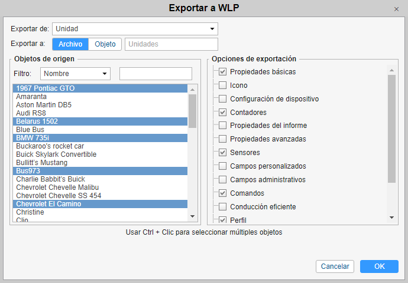Check Configuración de dispositivo
Screen dimensions: 408x283
pyautogui.click(x=222, y=99)
